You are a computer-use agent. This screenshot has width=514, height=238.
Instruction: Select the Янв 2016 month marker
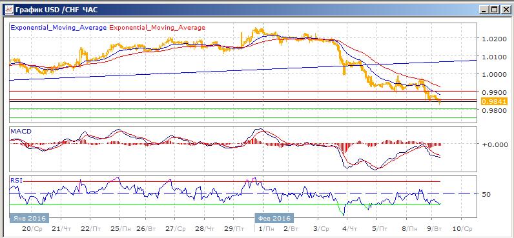pos(29,218)
